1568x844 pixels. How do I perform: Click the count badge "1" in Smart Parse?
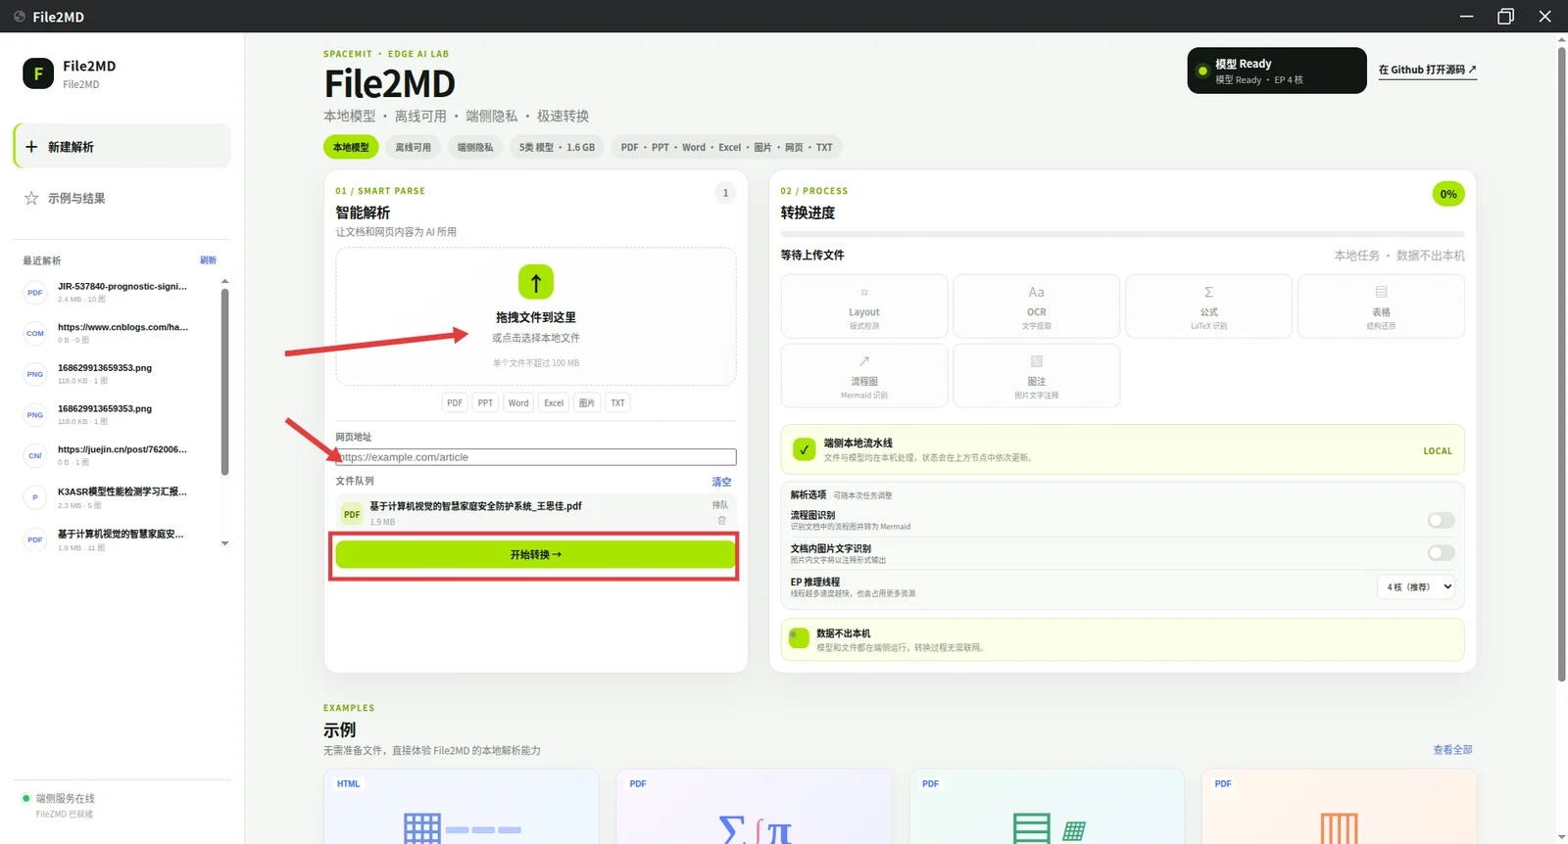pos(725,193)
